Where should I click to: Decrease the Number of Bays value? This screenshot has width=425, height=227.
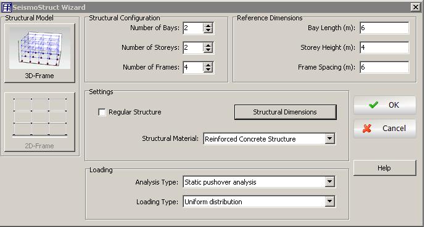[x=208, y=31]
